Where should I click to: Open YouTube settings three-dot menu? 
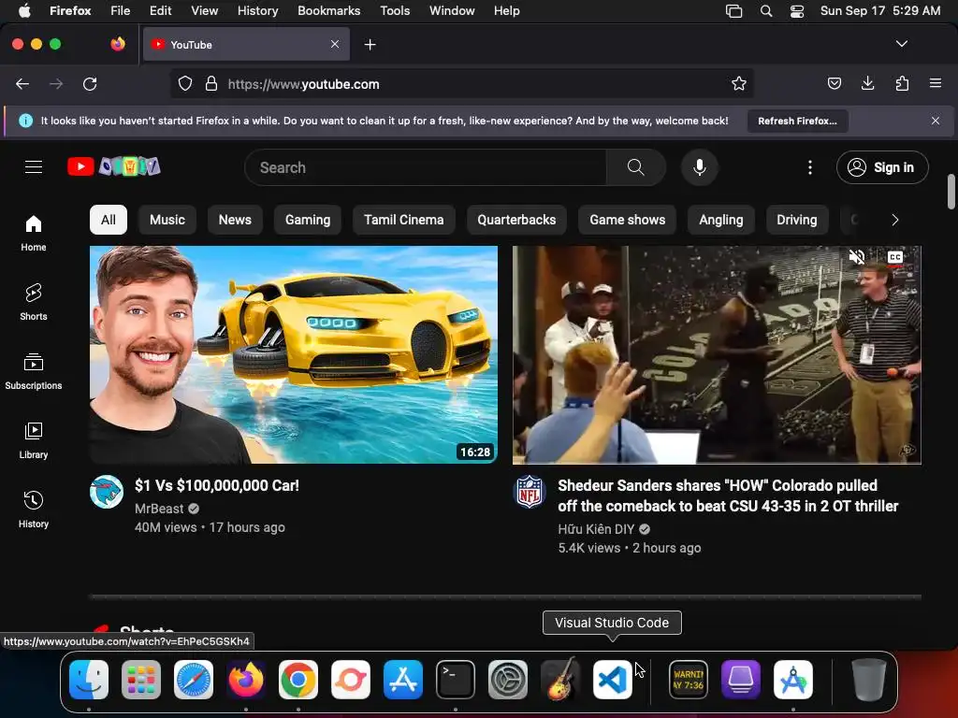tap(810, 167)
